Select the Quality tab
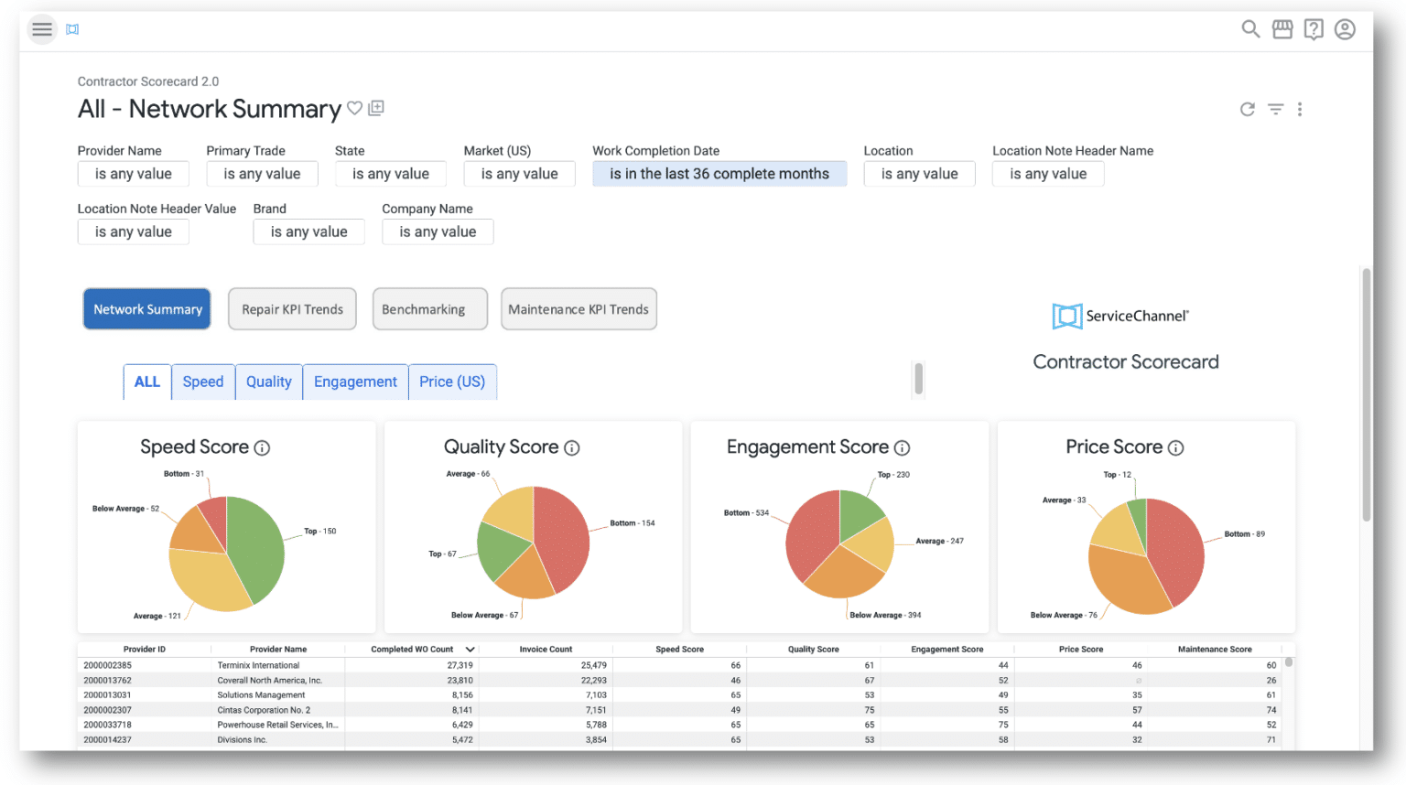This screenshot has width=1406, height=785. click(x=268, y=382)
